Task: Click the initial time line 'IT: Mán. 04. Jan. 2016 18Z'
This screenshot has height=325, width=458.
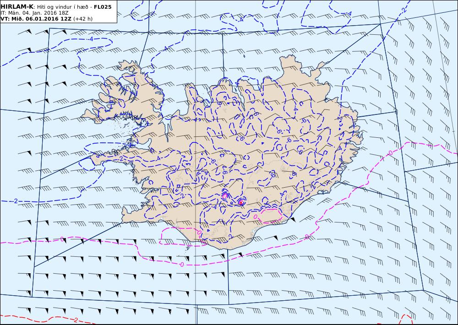Action: pyautogui.click(x=34, y=13)
